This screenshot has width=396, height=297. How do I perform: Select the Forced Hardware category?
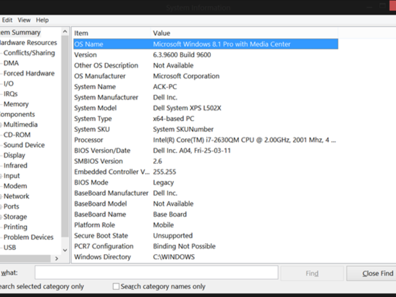tap(29, 73)
